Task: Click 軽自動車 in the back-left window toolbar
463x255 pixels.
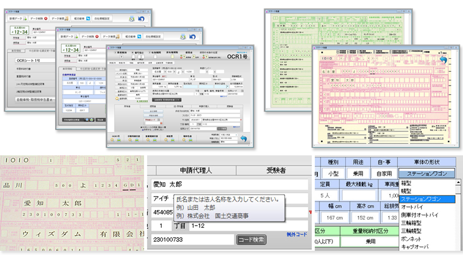Action: 82,18
